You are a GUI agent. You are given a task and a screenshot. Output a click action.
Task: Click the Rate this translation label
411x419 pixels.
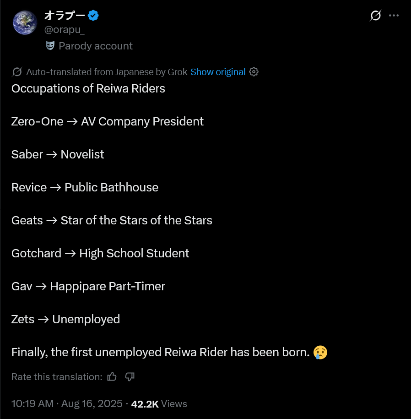pyautogui.click(x=57, y=377)
